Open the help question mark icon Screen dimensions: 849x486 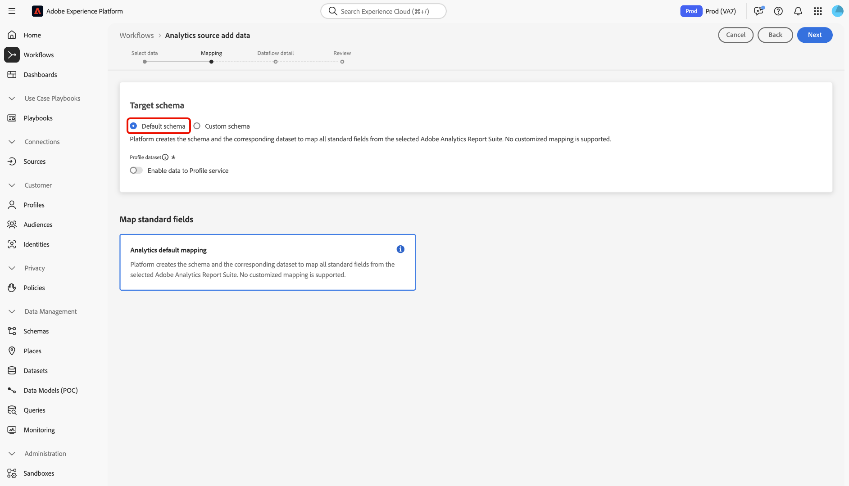(x=778, y=11)
